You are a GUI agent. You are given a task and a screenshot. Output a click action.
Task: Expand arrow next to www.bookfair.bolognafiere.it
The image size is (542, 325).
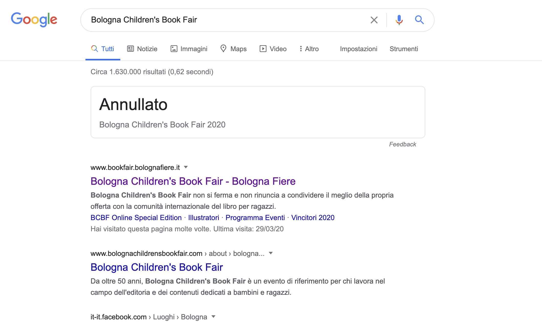click(186, 167)
